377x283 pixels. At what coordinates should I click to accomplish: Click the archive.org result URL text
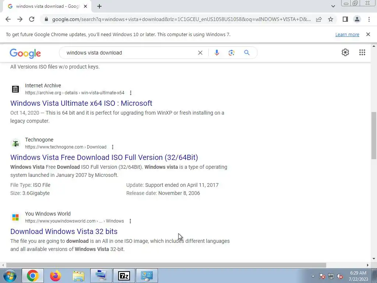(74, 93)
